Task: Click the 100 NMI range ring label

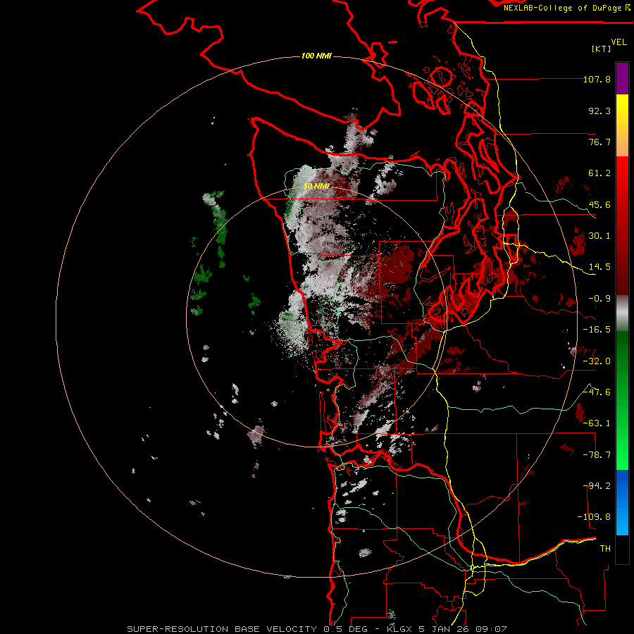Action: (316, 56)
